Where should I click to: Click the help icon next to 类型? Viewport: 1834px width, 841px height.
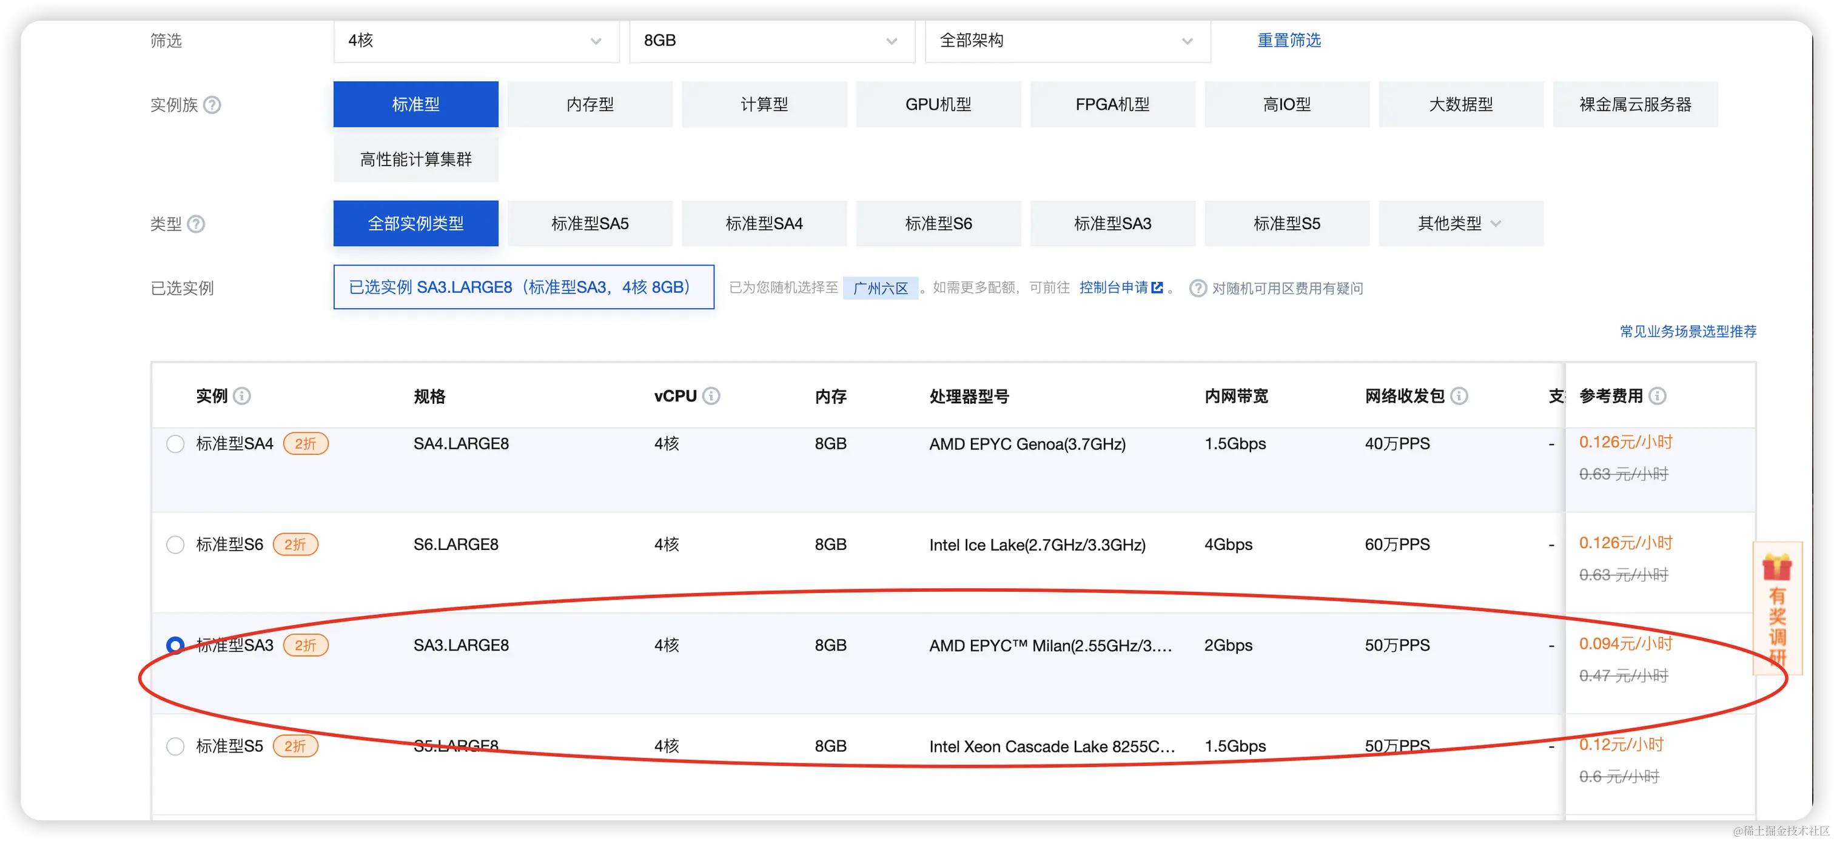[196, 224]
